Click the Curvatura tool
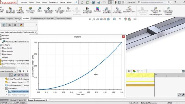This screenshot has width=185, height=104. pyautogui.click(x=98, y=9)
